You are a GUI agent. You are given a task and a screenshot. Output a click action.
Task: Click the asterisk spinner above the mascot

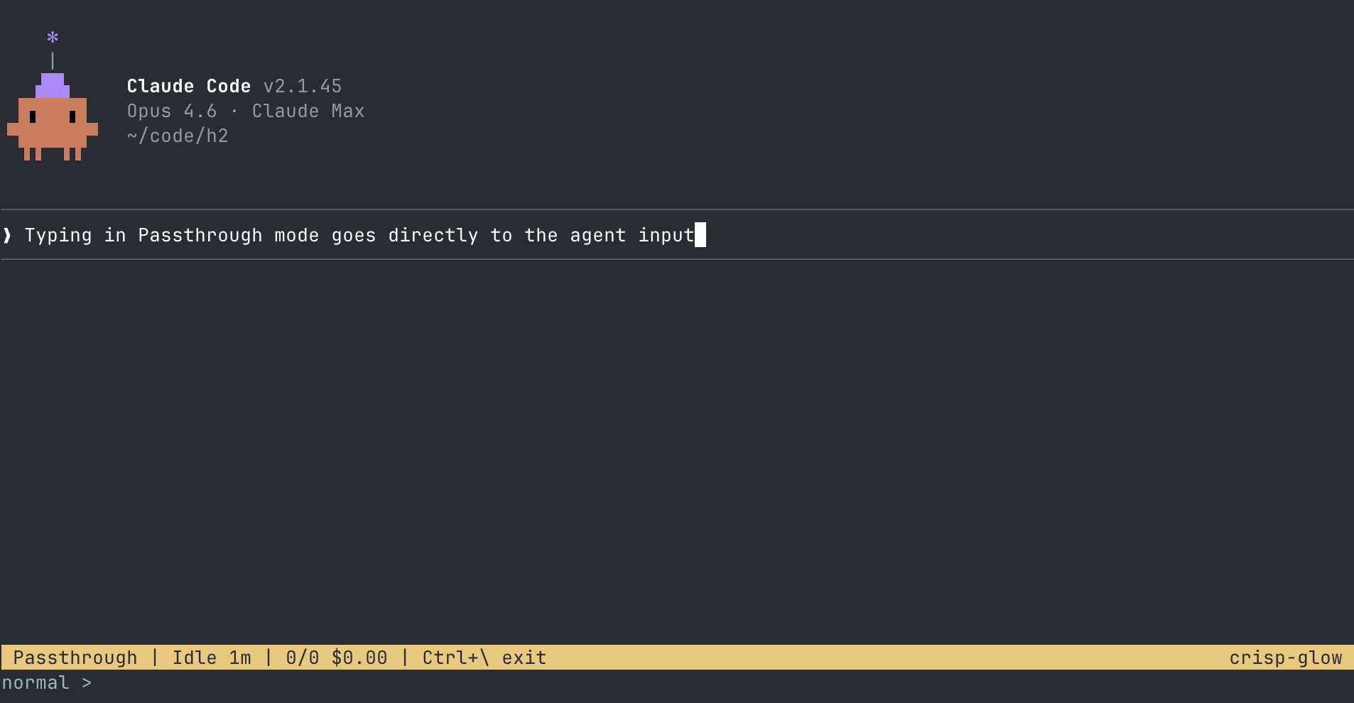pyautogui.click(x=52, y=36)
